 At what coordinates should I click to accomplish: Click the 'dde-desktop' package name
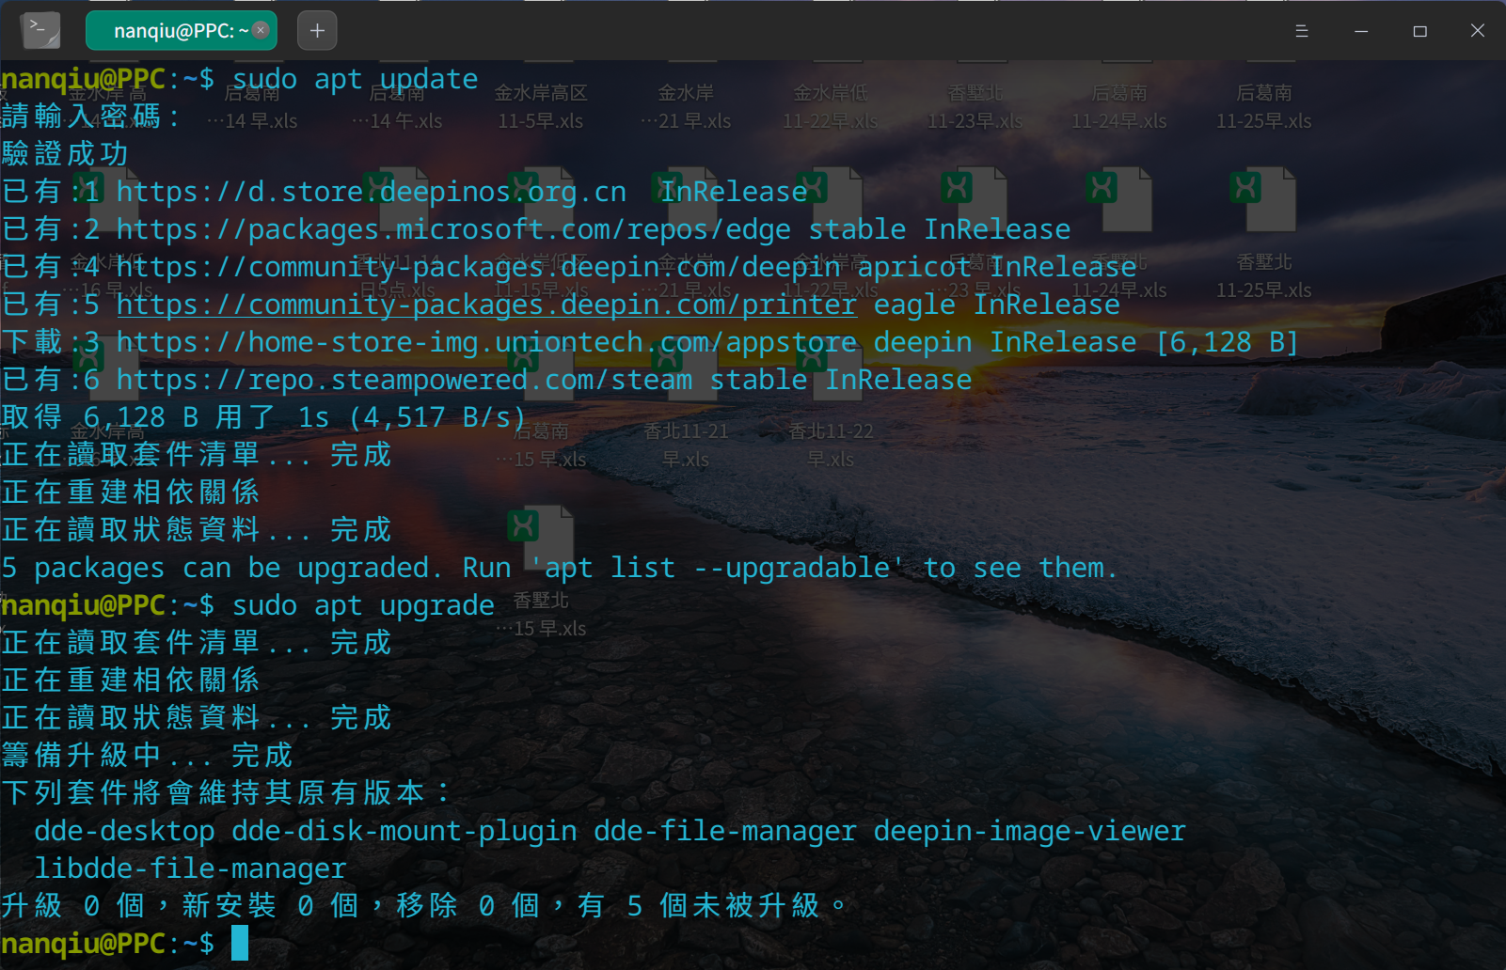point(124,831)
